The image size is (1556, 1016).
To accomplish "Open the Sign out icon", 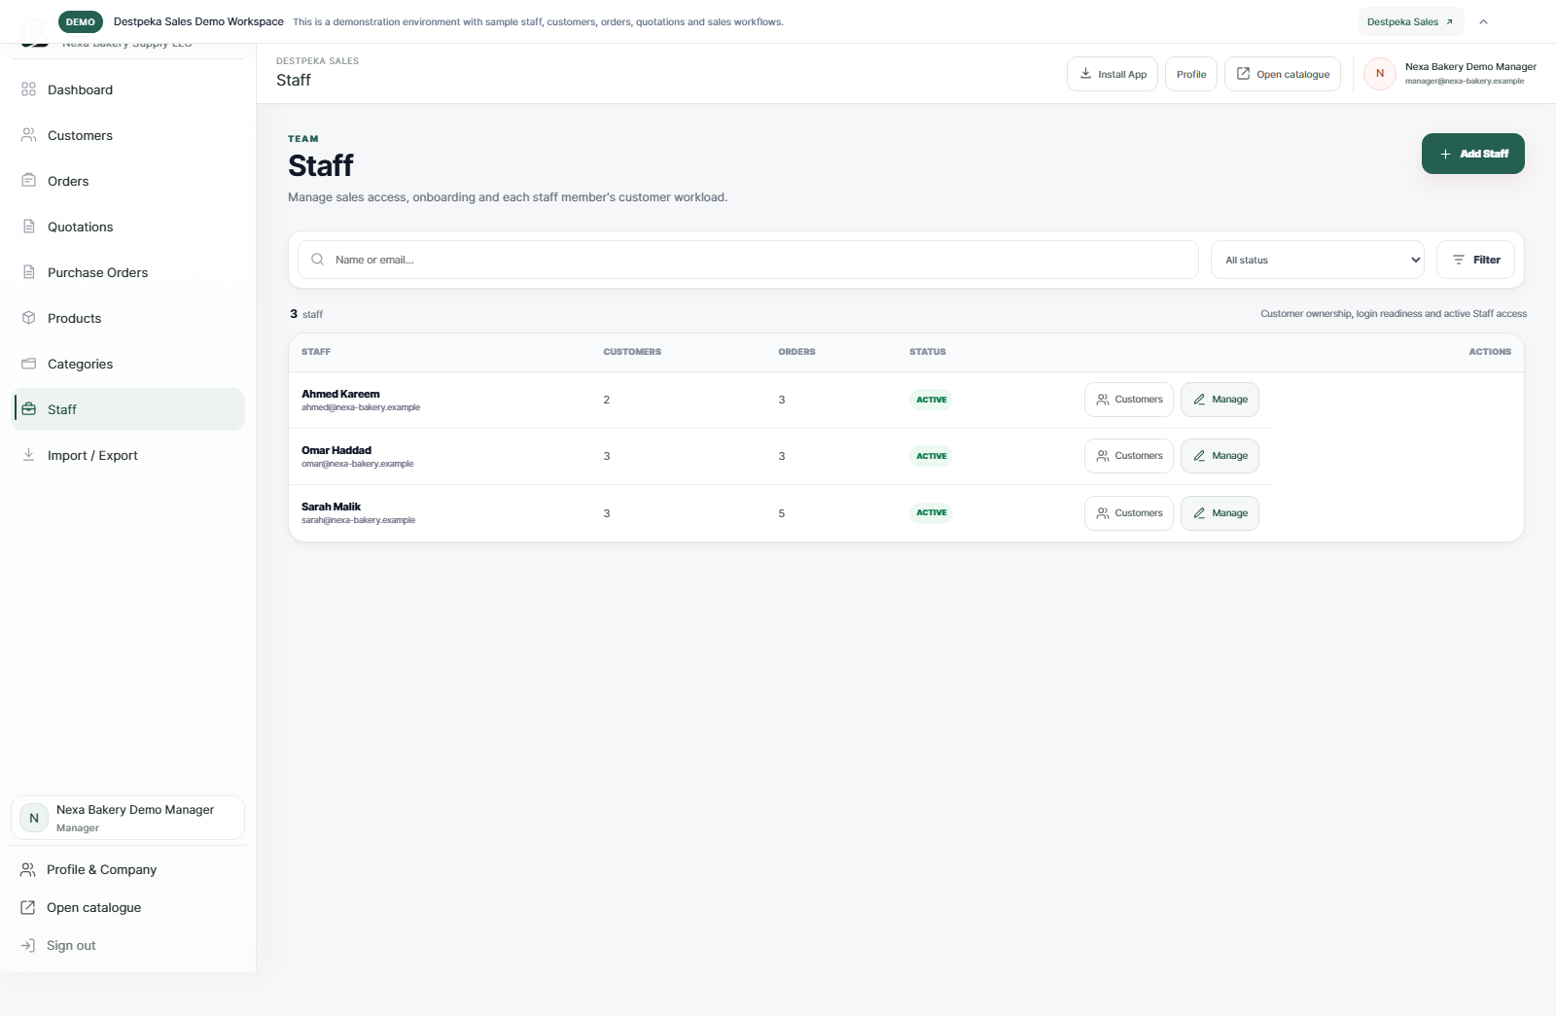I will pyautogui.click(x=28, y=945).
